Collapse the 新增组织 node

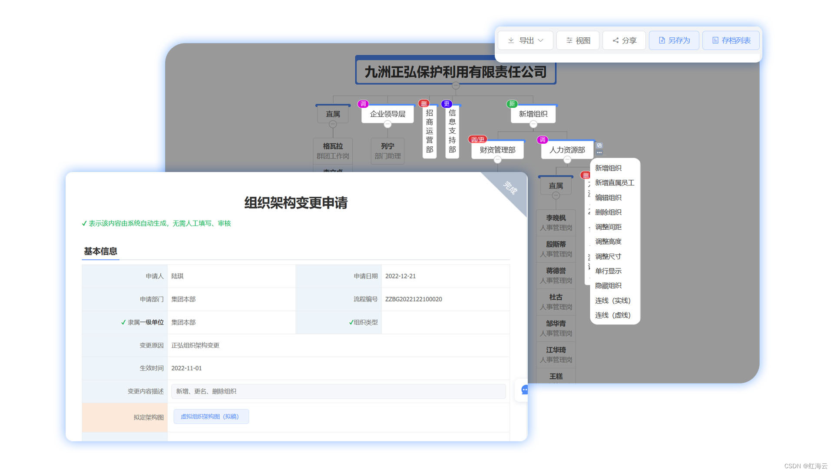click(533, 124)
